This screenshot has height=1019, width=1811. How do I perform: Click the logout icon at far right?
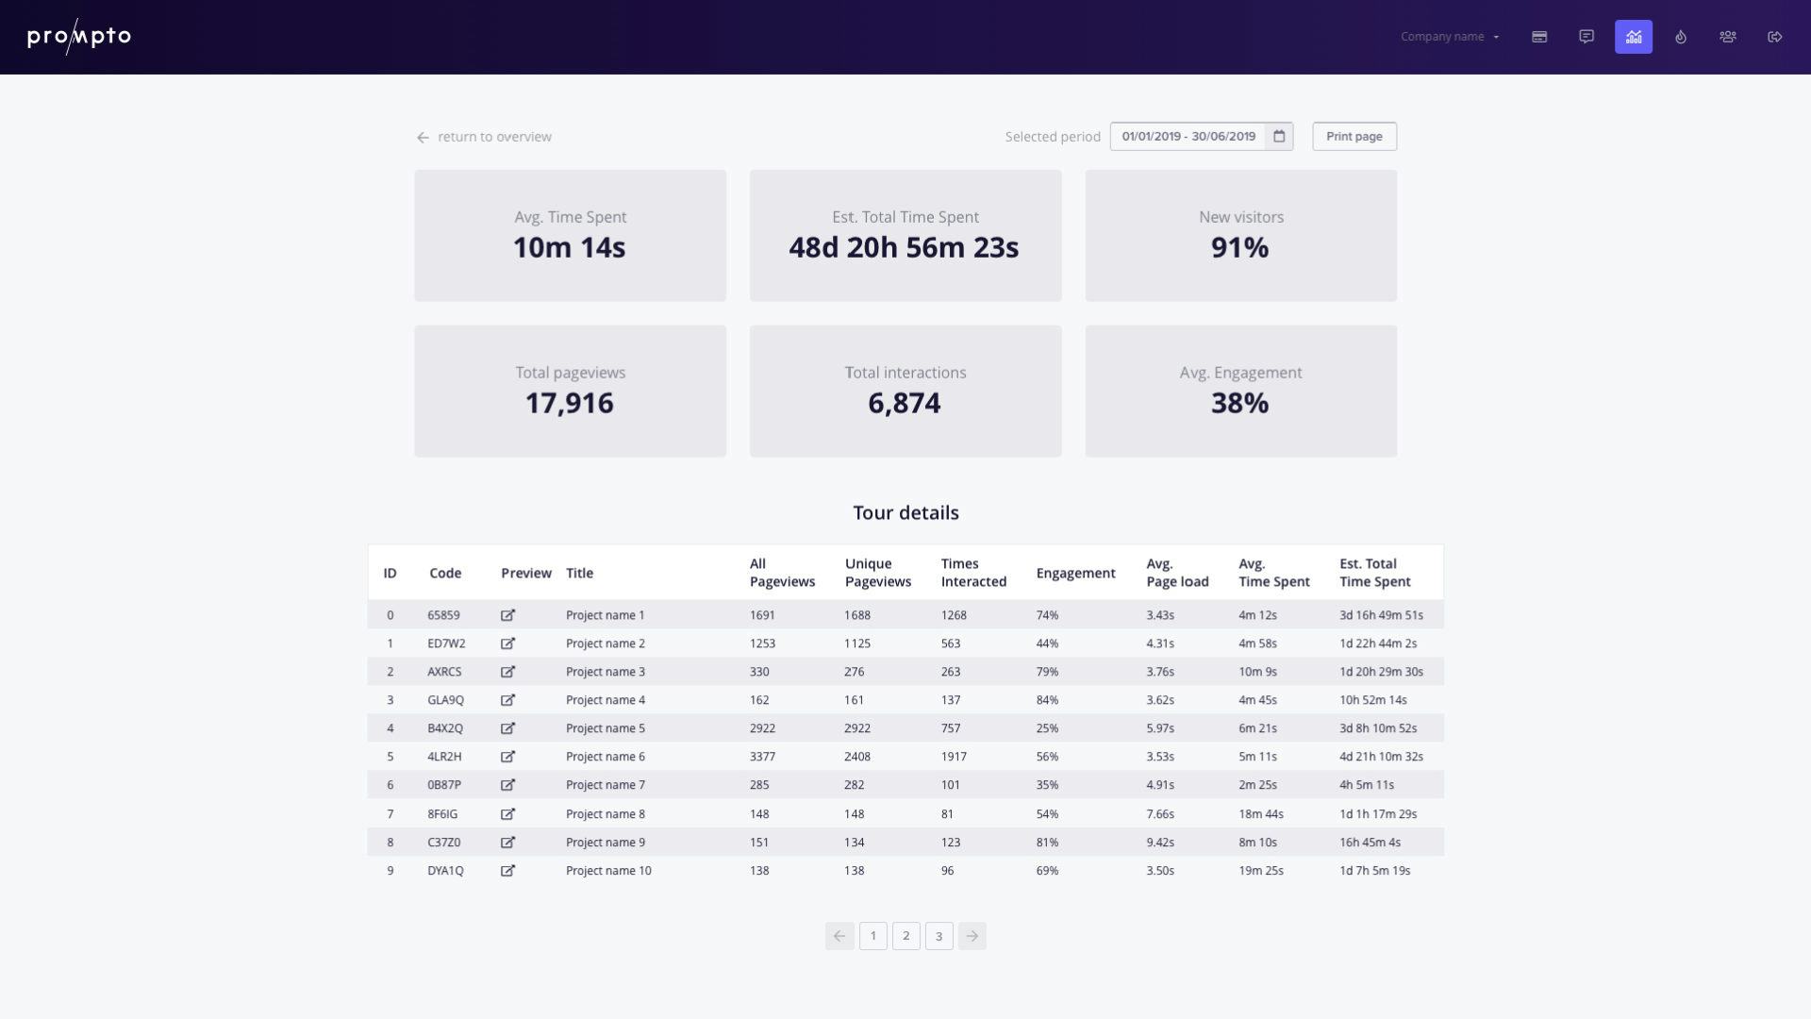coord(1775,36)
